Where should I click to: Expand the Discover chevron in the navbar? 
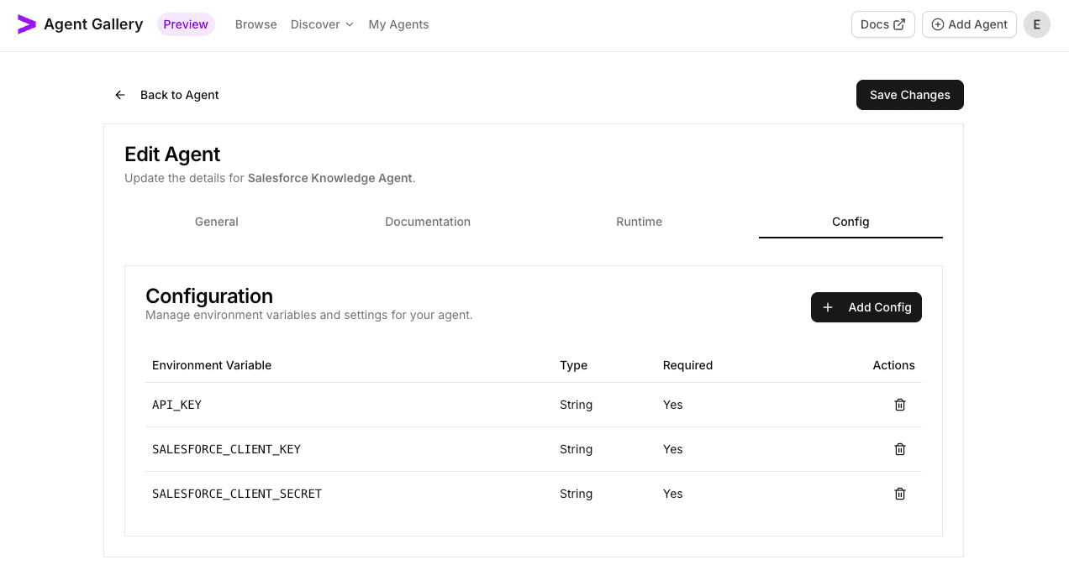349,24
